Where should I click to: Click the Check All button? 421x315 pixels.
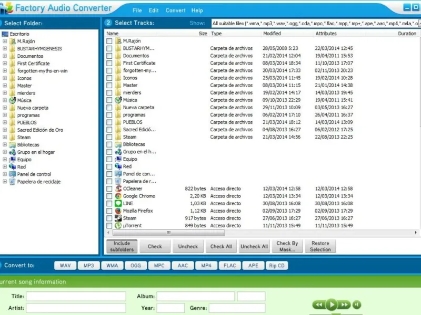pos(221,246)
